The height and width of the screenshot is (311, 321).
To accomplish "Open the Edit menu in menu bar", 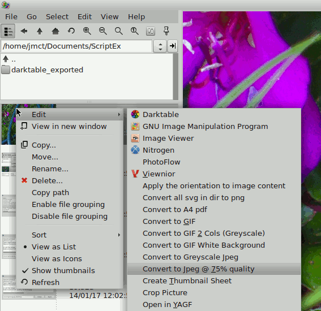I will coord(84,17).
